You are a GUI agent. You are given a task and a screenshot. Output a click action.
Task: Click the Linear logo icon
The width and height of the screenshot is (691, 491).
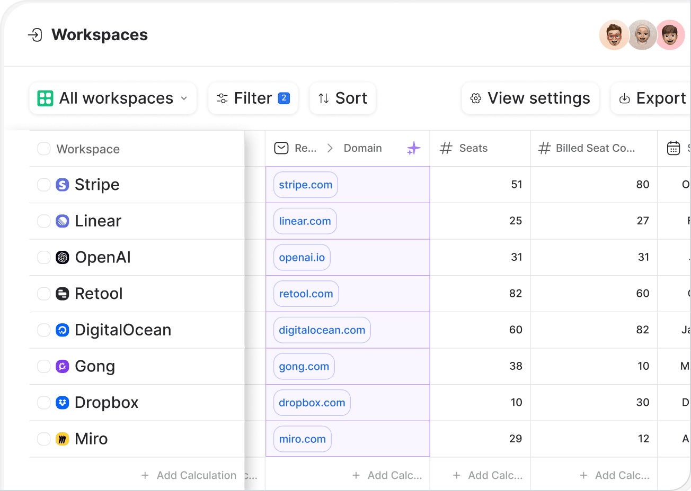pos(63,221)
